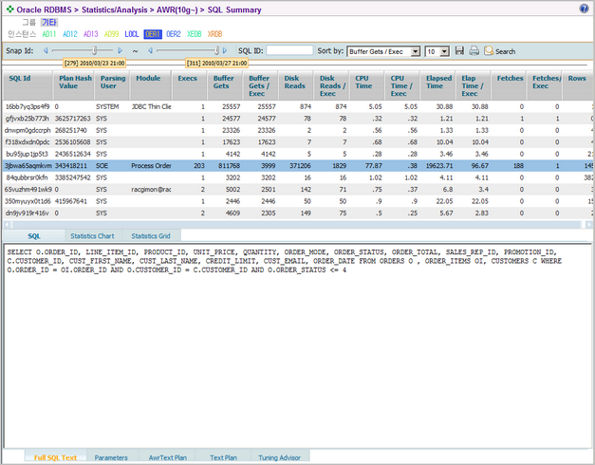This screenshot has height=465, width=595.
Task: Open the row count 10 dropdown
Action: tap(437, 51)
